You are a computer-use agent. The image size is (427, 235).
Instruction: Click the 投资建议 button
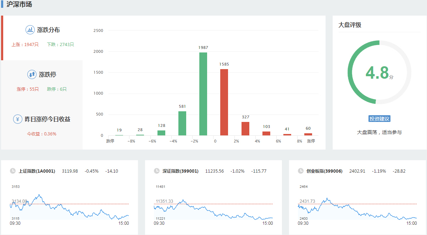click(x=379, y=119)
